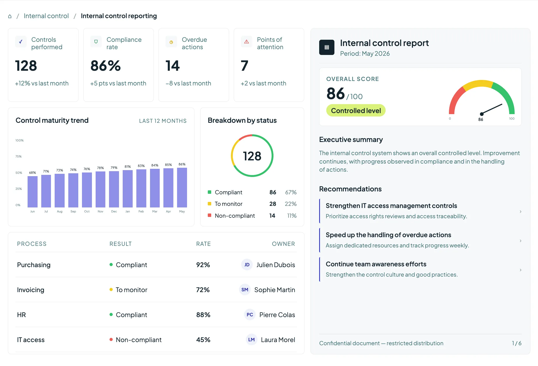Click the JD avatar for Julien Dubois
538x366 pixels.
pos(247,265)
